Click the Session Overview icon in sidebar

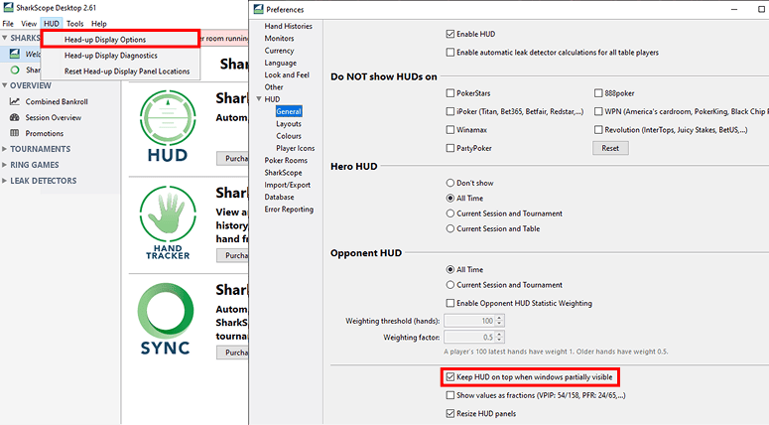pyautogui.click(x=15, y=117)
